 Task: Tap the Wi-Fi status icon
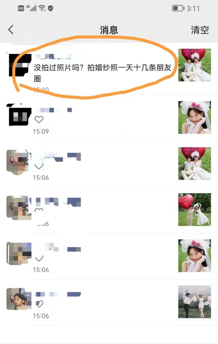[x=42, y=8]
